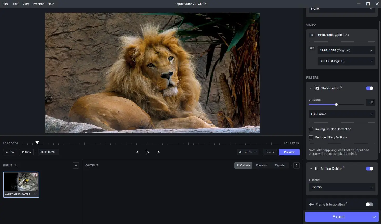Click the Export button

pos(339,217)
